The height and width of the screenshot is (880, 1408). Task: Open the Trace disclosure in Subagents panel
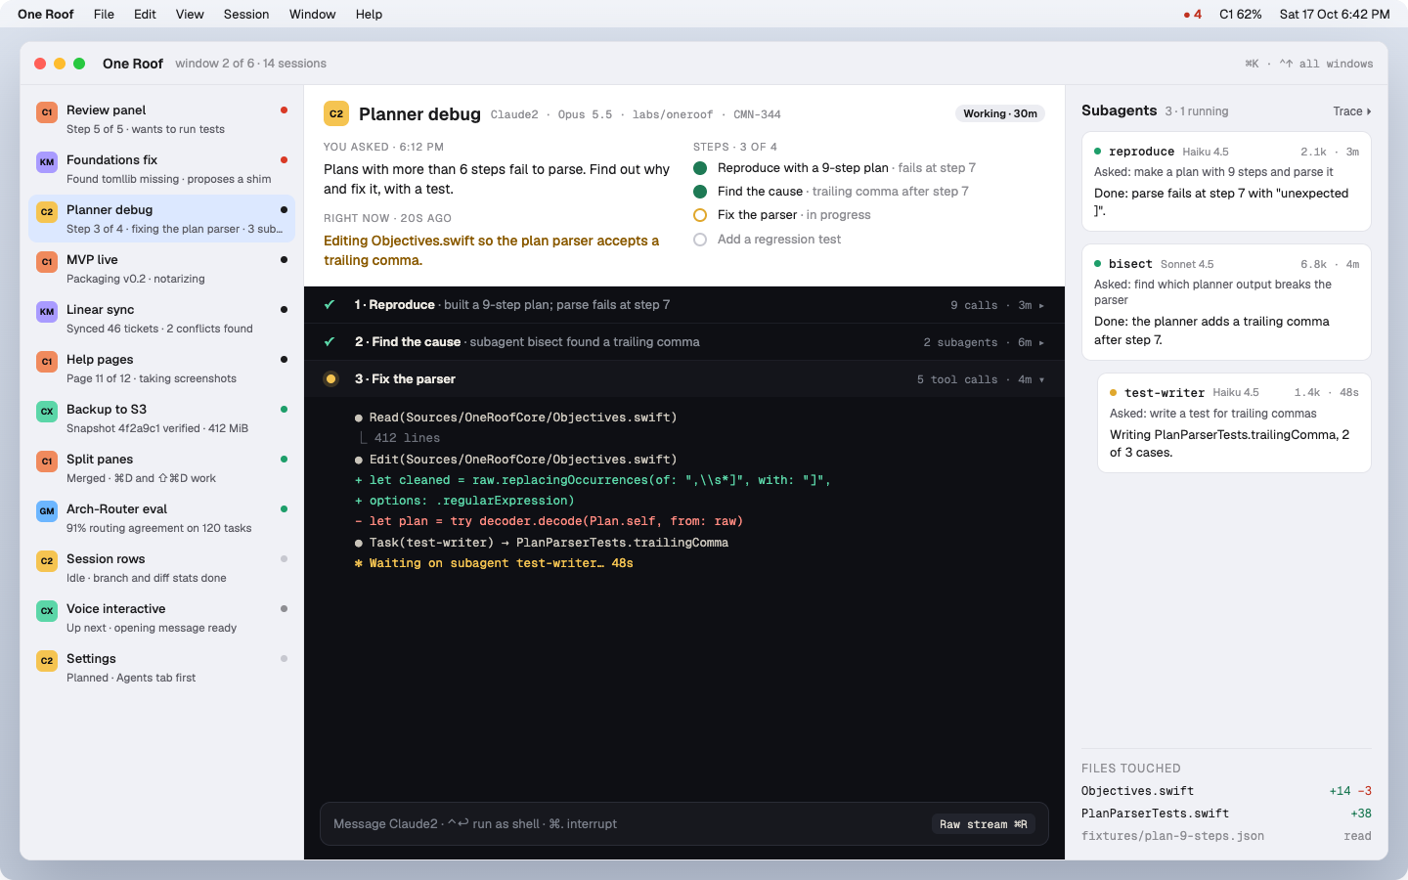click(1352, 111)
